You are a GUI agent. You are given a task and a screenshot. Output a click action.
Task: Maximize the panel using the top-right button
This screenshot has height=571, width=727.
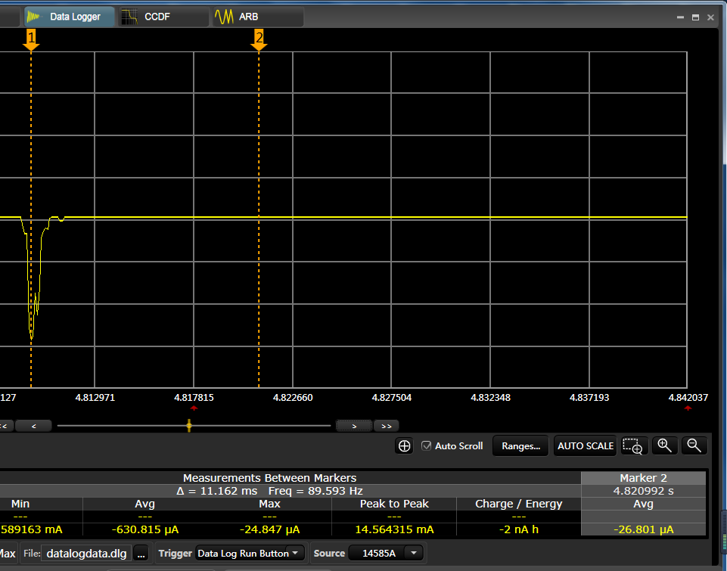tap(695, 17)
